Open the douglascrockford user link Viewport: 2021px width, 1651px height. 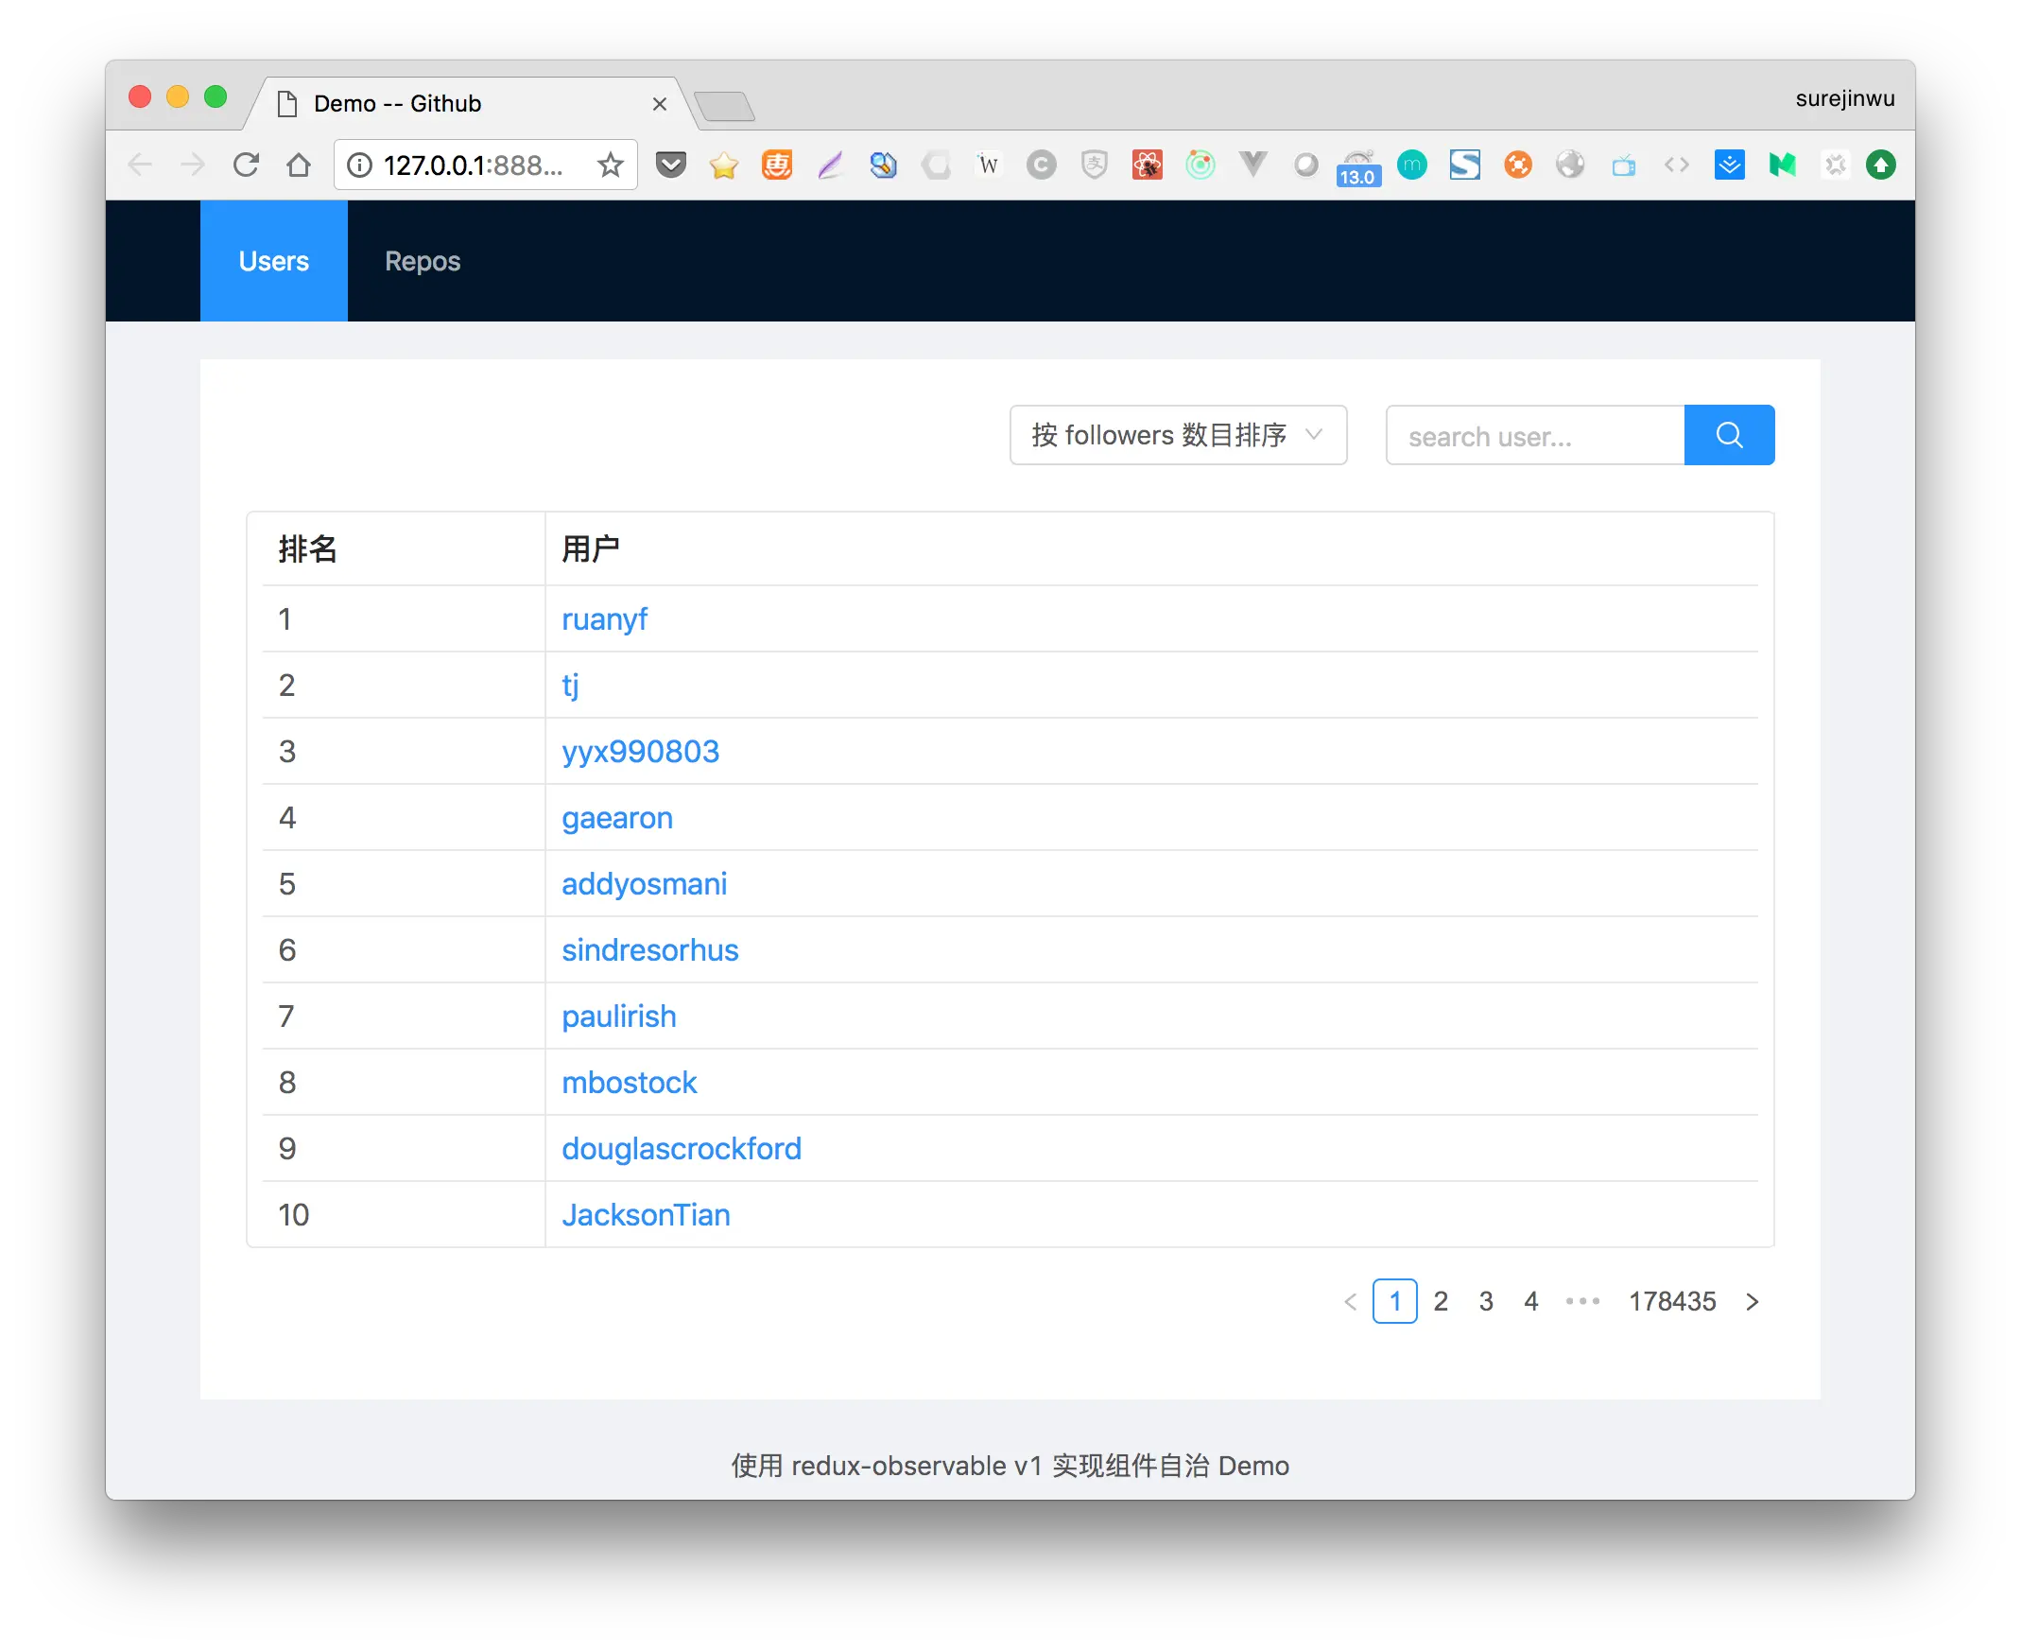681,1149
